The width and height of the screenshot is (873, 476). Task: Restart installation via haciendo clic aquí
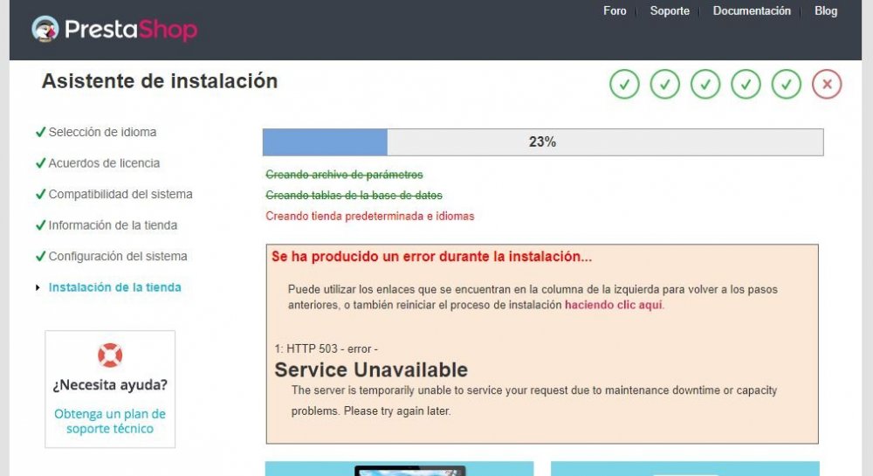[x=614, y=305]
